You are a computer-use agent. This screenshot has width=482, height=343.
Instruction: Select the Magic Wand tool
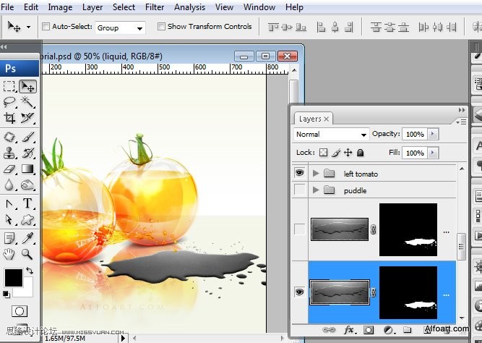pos(27,102)
